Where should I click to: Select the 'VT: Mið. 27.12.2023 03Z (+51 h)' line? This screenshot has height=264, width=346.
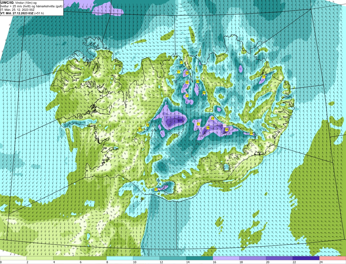click(22, 13)
